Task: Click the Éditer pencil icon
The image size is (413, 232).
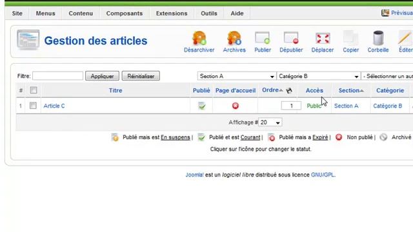Action: click(x=405, y=38)
